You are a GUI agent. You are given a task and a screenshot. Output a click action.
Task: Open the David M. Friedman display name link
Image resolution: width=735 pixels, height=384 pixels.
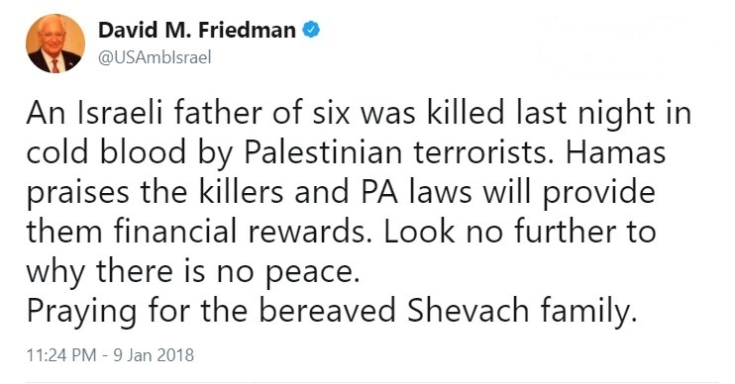point(197,30)
